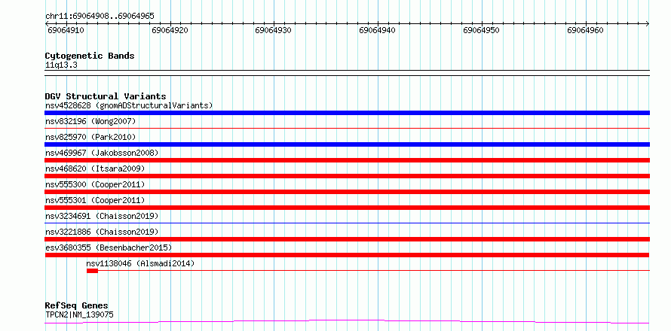This screenshot has height=331, width=671.
Task: Click the chr11:69064908..69064965 region label
Action: coord(100,17)
